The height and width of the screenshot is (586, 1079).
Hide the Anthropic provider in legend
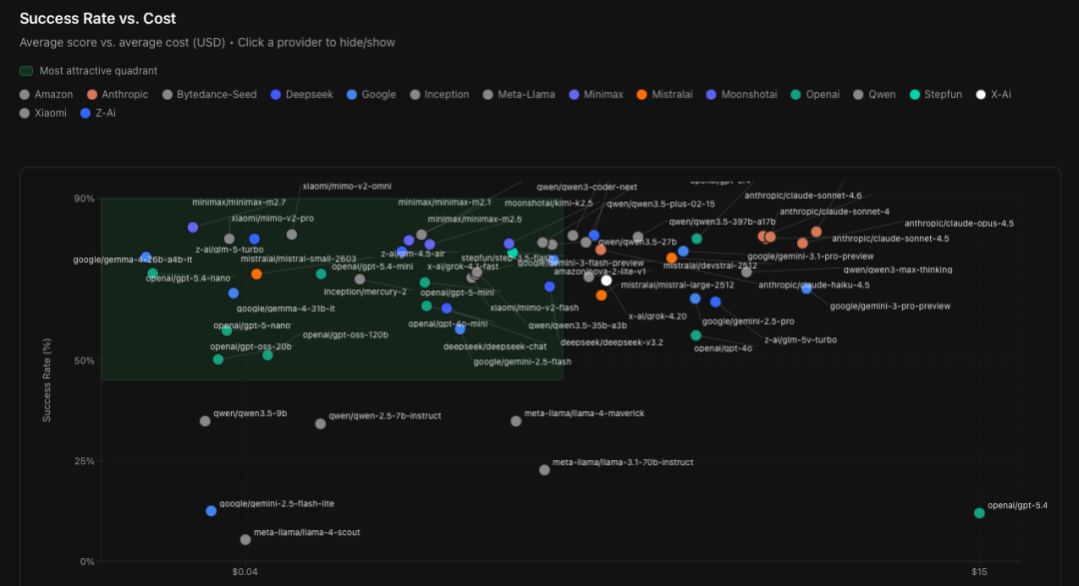point(117,94)
